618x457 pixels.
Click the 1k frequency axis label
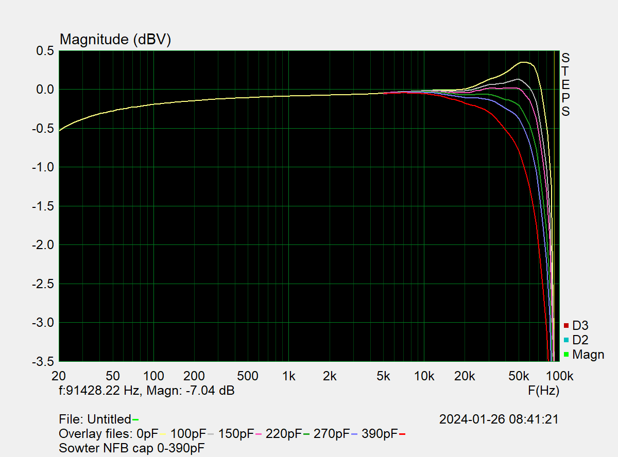coord(289,376)
